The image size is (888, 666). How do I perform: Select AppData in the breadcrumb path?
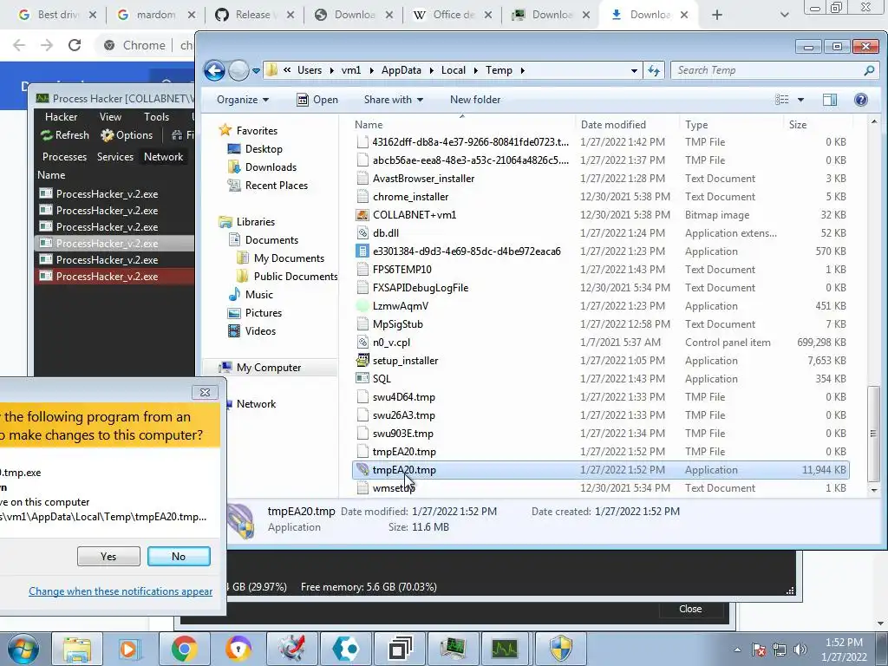pyautogui.click(x=401, y=70)
